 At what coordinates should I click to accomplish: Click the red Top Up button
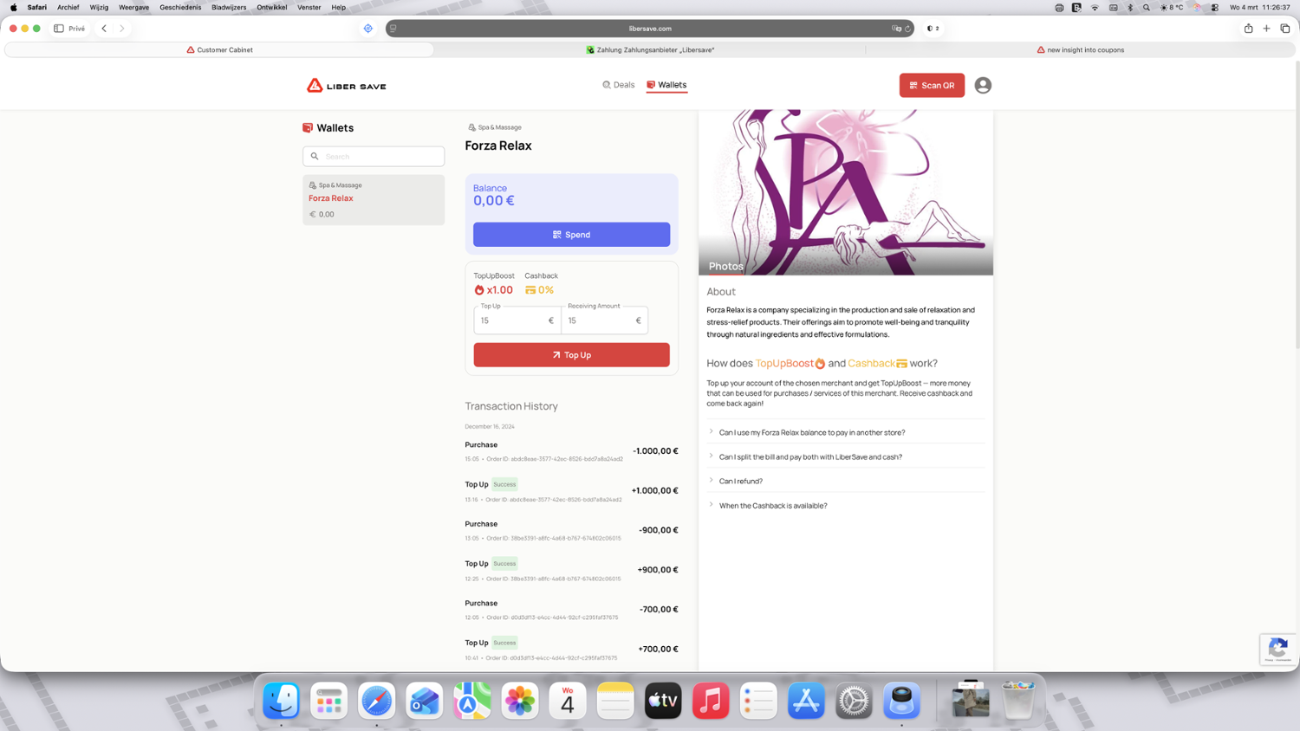tap(571, 355)
